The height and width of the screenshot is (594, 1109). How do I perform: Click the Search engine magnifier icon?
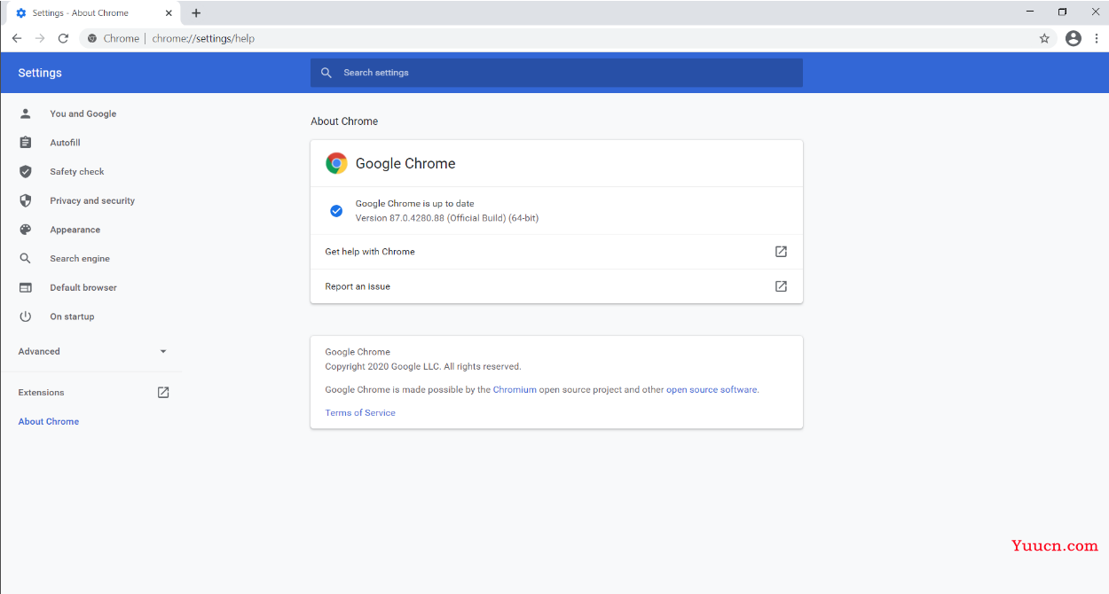[x=26, y=259]
